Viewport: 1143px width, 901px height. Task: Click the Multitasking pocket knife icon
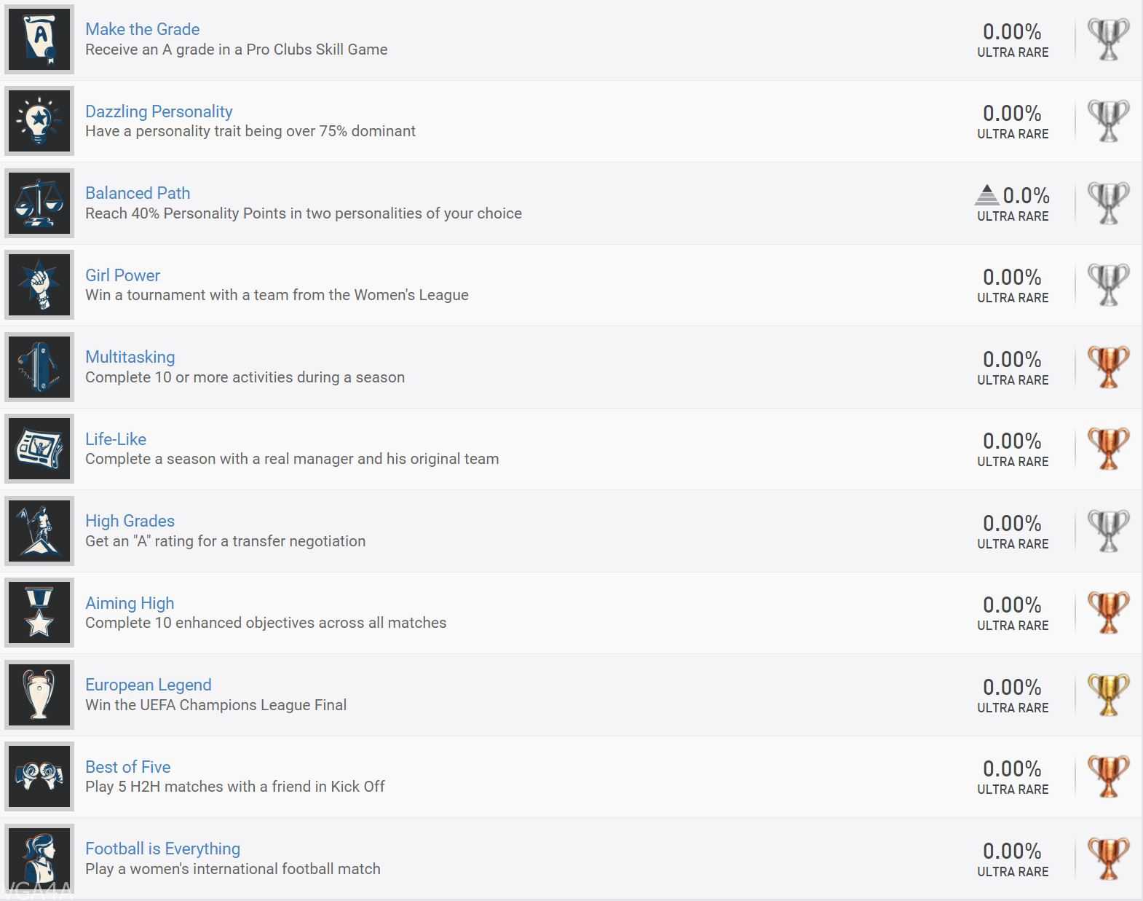(39, 367)
